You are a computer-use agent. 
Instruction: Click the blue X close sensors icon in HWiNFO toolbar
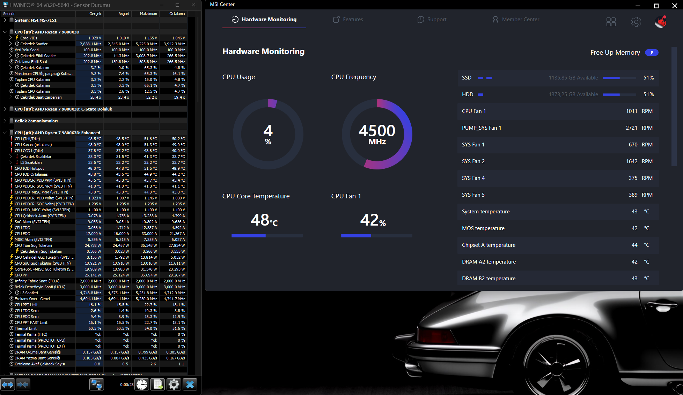click(x=190, y=385)
